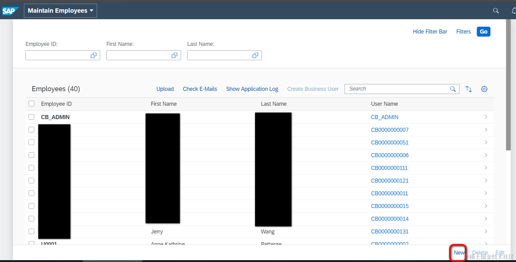Open user name link CB0000000006

tap(390, 155)
